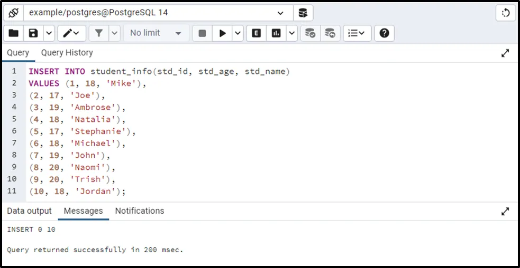Click the Explain query button
Viewport: 520px width, 268px height.
coord(257,33)
